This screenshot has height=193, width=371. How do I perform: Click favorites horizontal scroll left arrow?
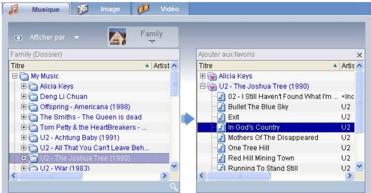202,175
